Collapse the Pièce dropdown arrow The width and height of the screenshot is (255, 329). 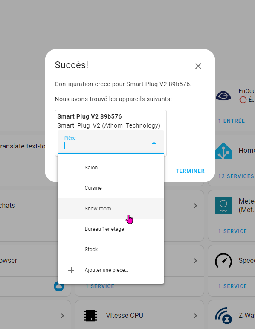point(154,143)
